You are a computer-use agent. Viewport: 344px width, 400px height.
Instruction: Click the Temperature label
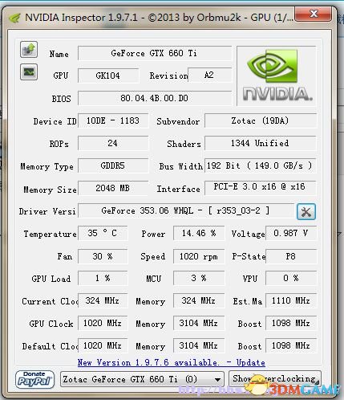coord(50,234)
